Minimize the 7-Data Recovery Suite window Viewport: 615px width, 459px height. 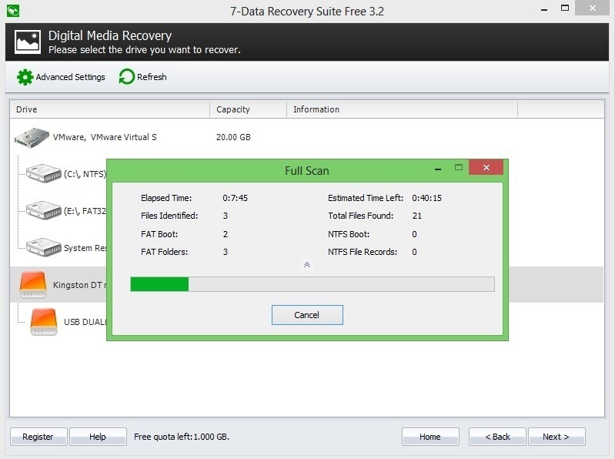[x=544, y=9]
